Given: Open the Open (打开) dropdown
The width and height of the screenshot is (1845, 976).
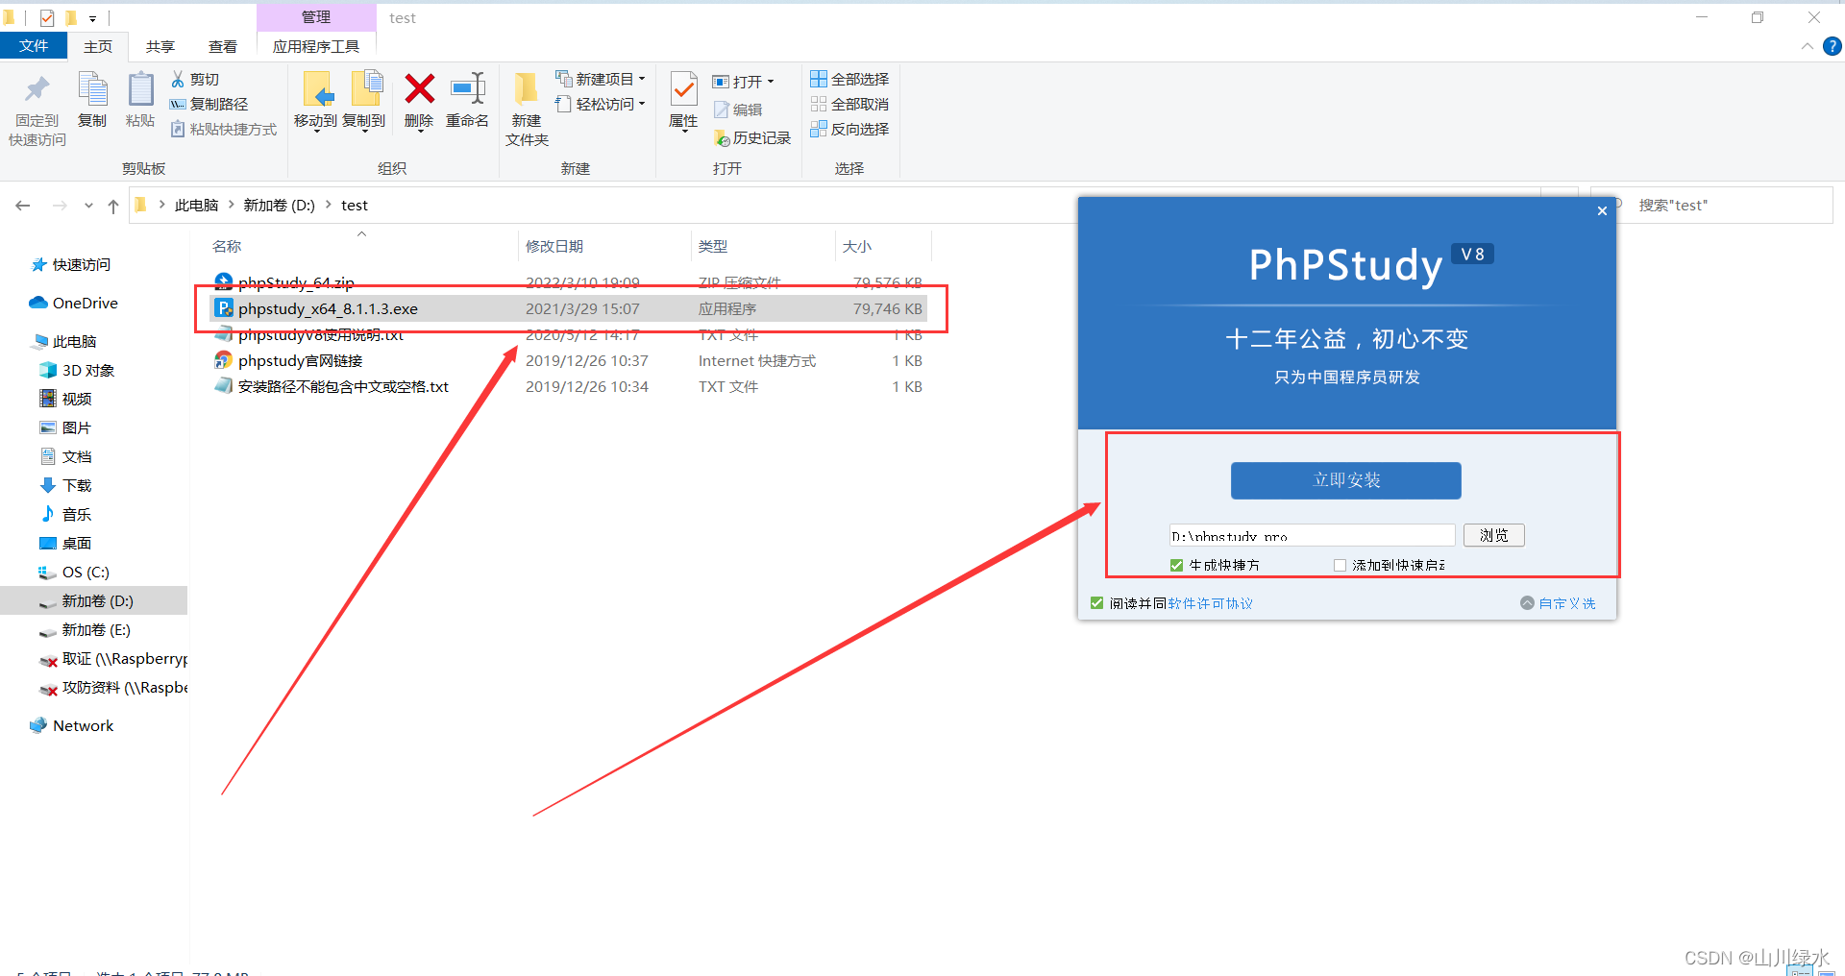Looking at the screenshot, I should pyautogui.click(x=744, y=82).
